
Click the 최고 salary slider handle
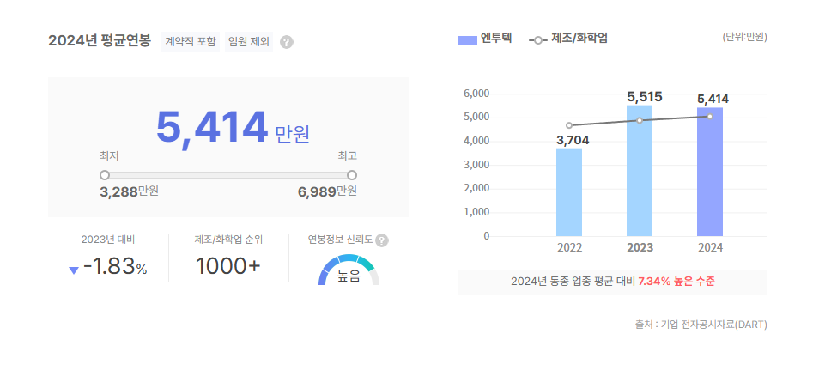[351, 175]
